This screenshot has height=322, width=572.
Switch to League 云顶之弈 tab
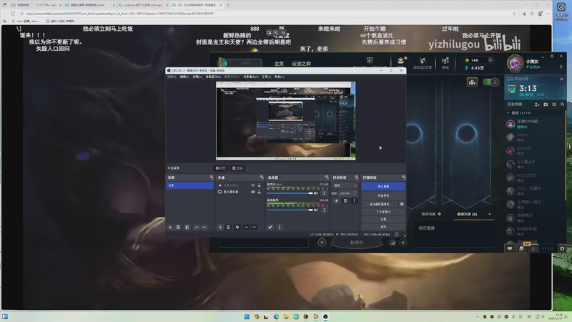(x=301, y=64)
